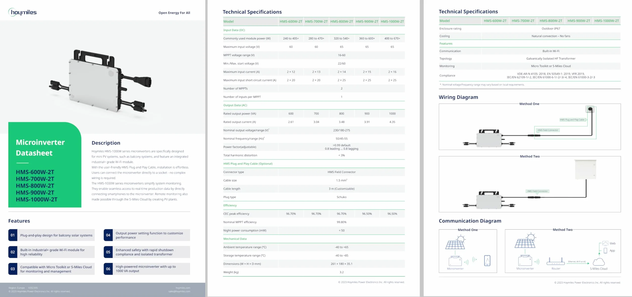632x297 pixels.
Task: Click the "Built-in Wi-Fi" communication value
Action: coord(551,51)
